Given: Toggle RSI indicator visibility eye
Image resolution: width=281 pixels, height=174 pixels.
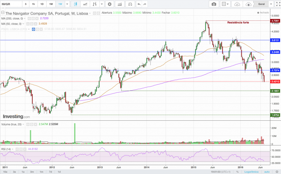Looking at the screenshot, I should pyautogui.click(x=17, y=149).
